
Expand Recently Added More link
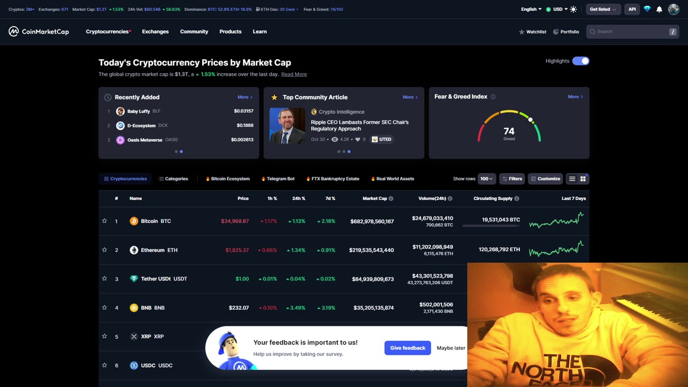pos(245,97)
